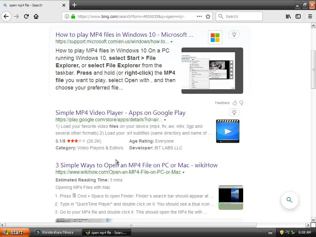Expand the play.google.com URL dropdown arrow
Screen dimensions: 316x237
165,120
